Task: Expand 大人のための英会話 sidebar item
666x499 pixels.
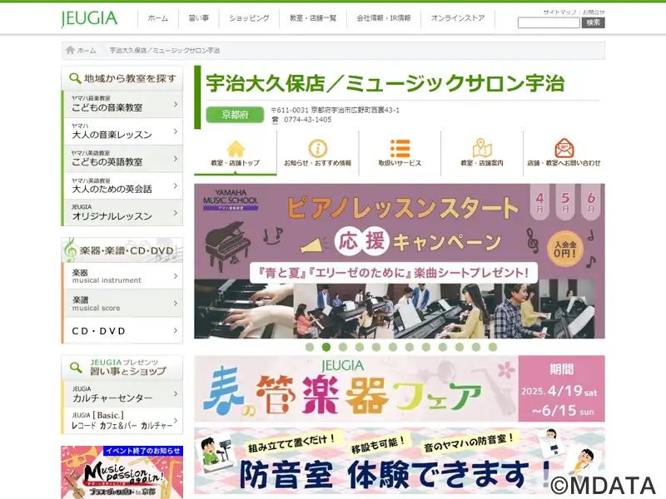Action: click(x=122, y=185)
